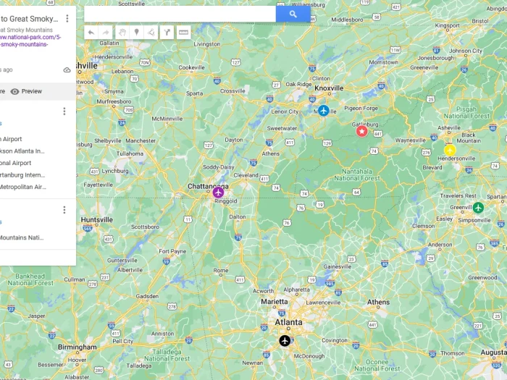507x380 pixels.
Task: Open the map title options menu
Action: (67, 18)
